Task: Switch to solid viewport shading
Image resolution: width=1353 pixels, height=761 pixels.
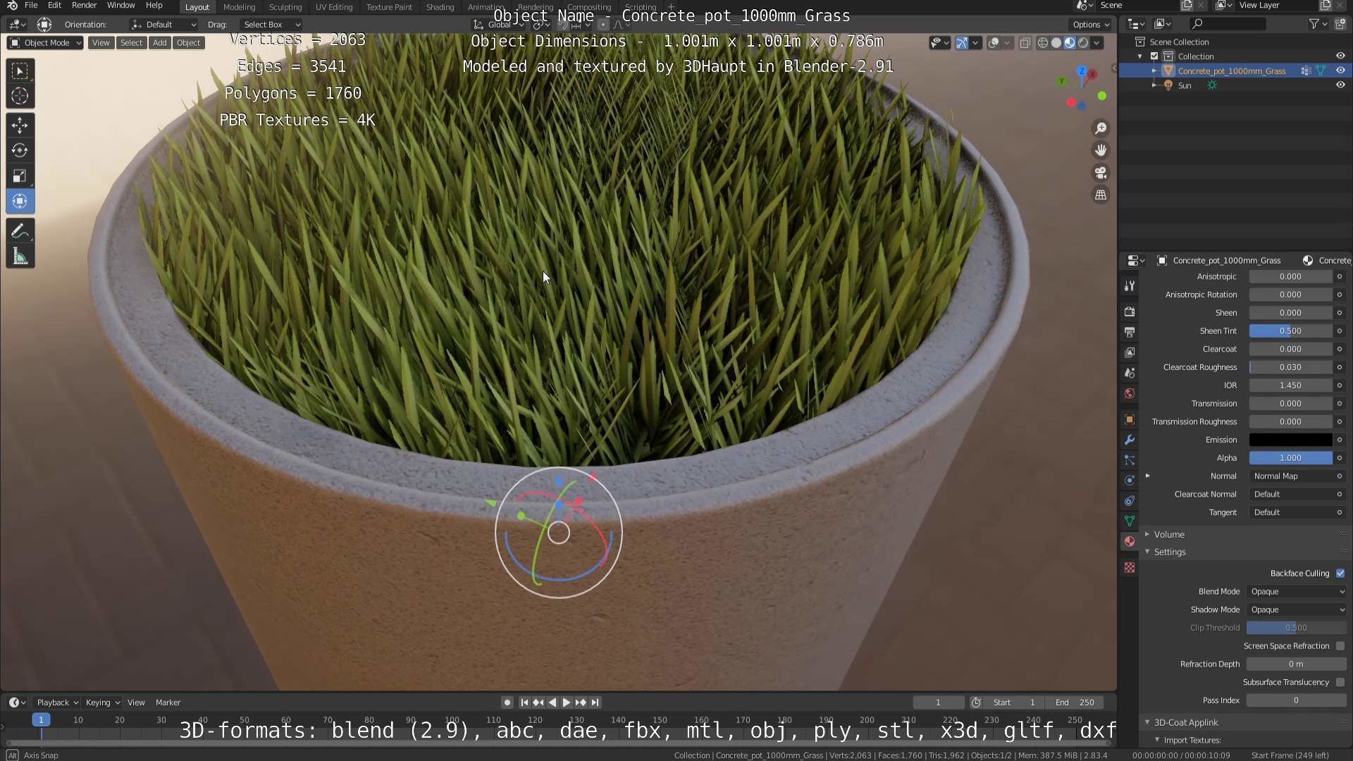Action: [x=1056, y=43]
